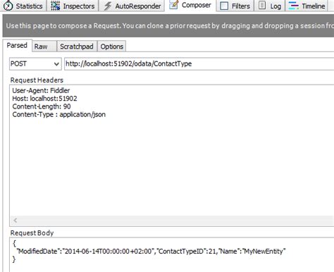Image resolution: width=334 pixels, height=272 pixels.
Task: Open the Statistics tab
Action: pyautogui.click(x=23, y=6)
